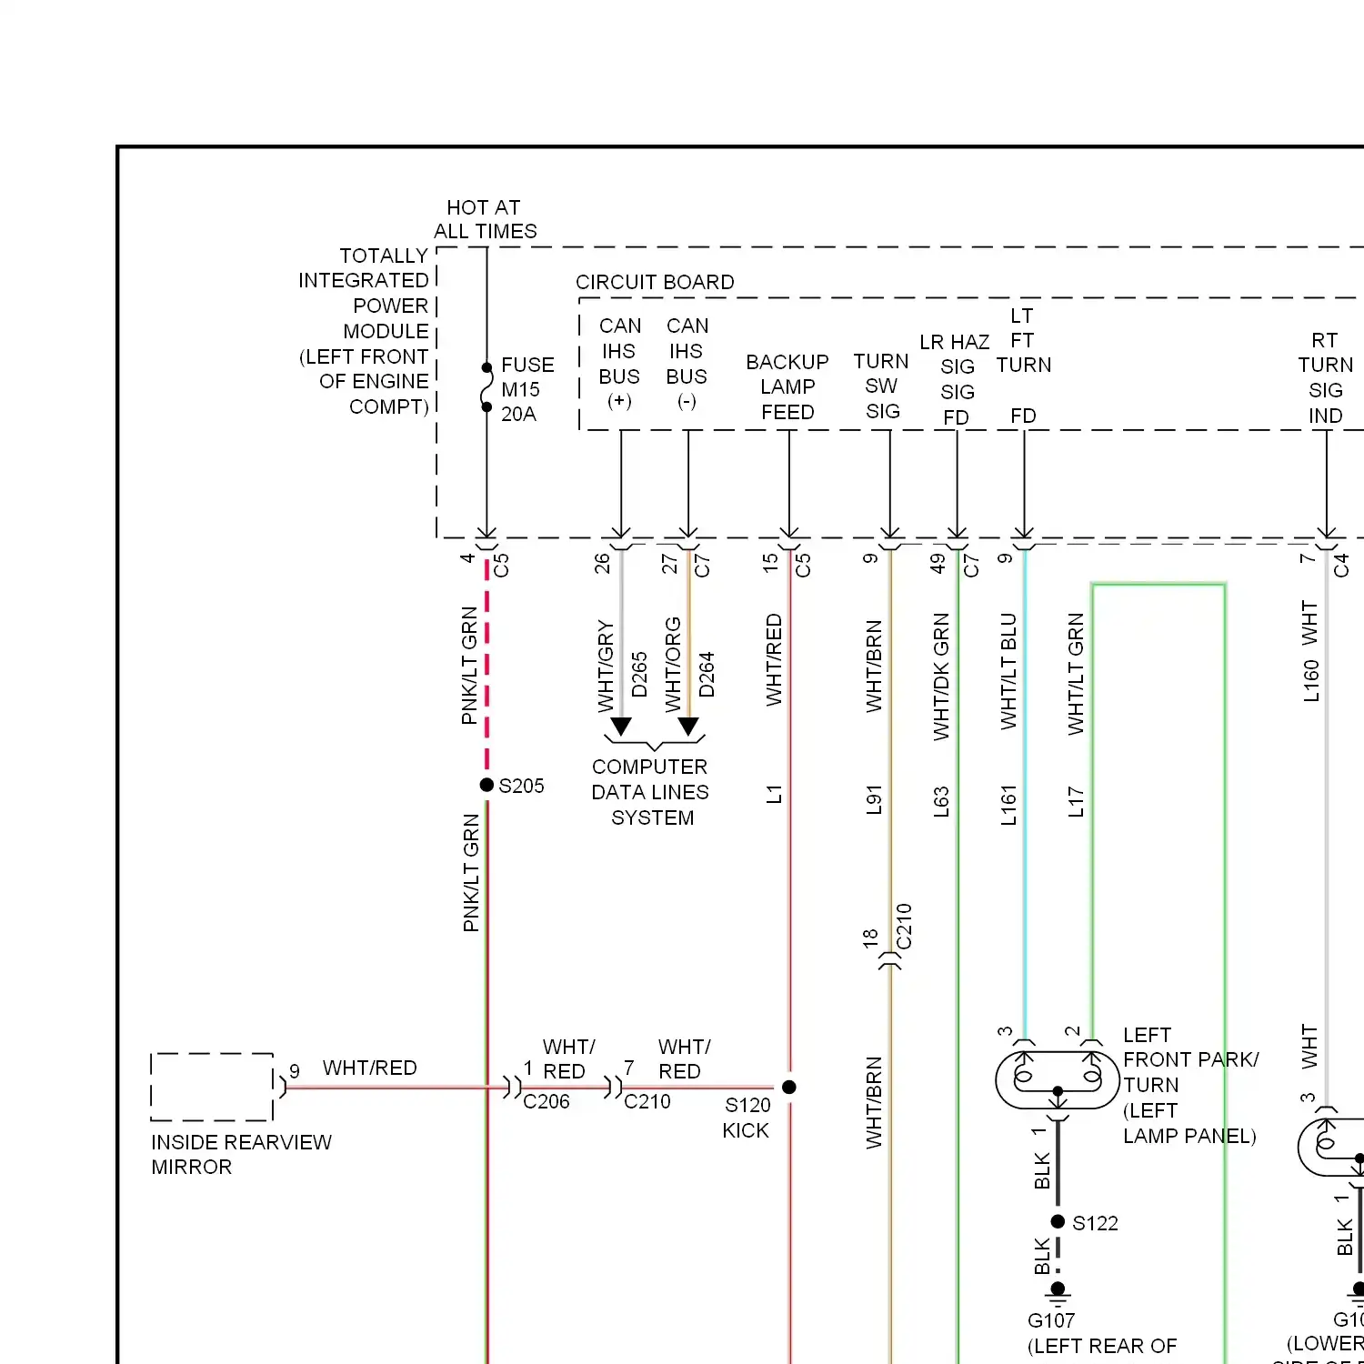Select the WHT/RED label next to mirror pin 9
The image size is (1364, 1364).
click(370, 1068)
